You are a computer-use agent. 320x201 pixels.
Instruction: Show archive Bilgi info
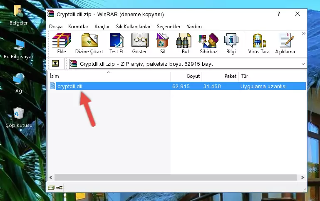[x=231, y=43]
